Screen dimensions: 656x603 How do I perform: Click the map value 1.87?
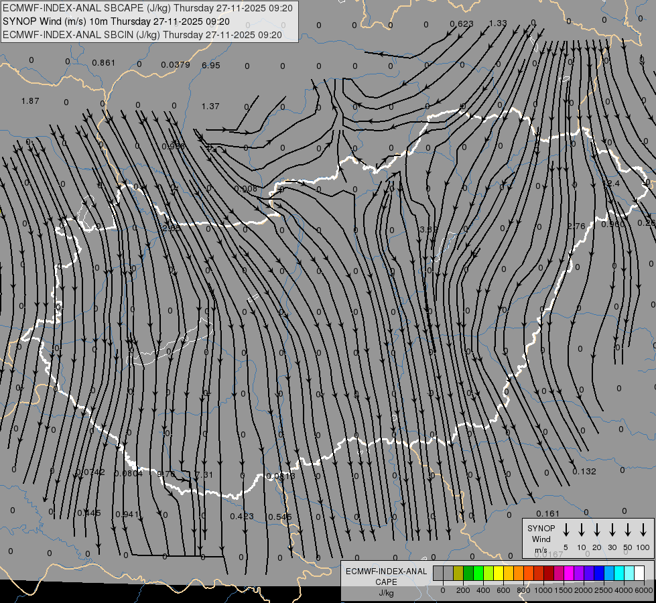[x=30, y=101]
